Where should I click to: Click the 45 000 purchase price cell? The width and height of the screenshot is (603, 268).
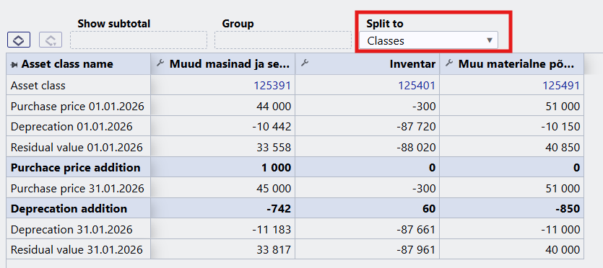223,188
